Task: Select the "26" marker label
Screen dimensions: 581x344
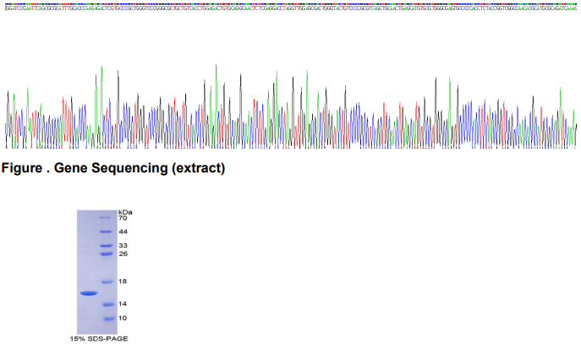Action: pos(123,254)
